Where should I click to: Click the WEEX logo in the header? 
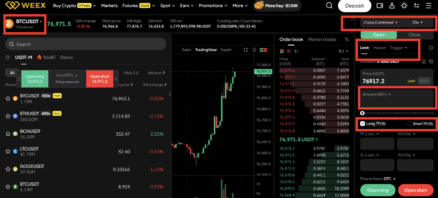point(26,6)
